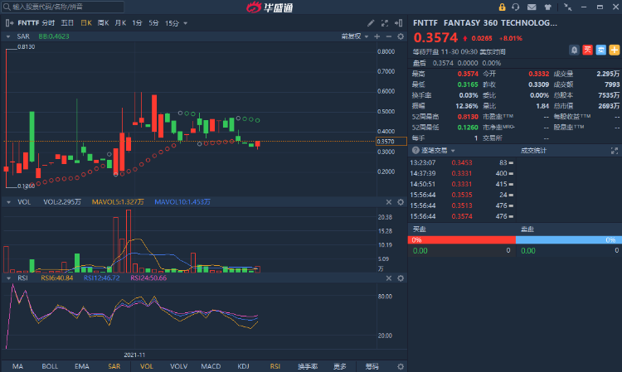Collapse the VOL indicator panel triangle
This screenshot has height=372, width=622.
coord(8,202)
